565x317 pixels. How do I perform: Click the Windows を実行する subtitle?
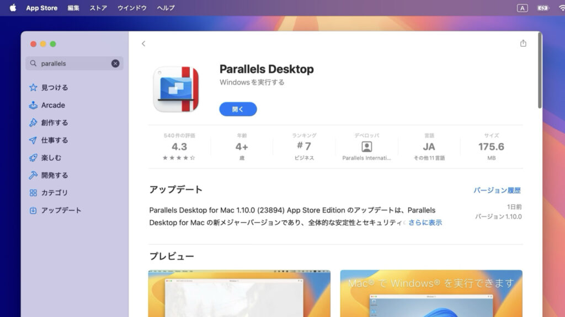pyautogui.click(x=252, y=83)
